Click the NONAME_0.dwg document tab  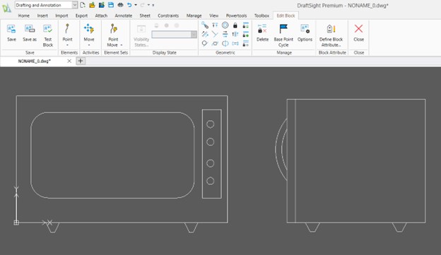point(35,61)
